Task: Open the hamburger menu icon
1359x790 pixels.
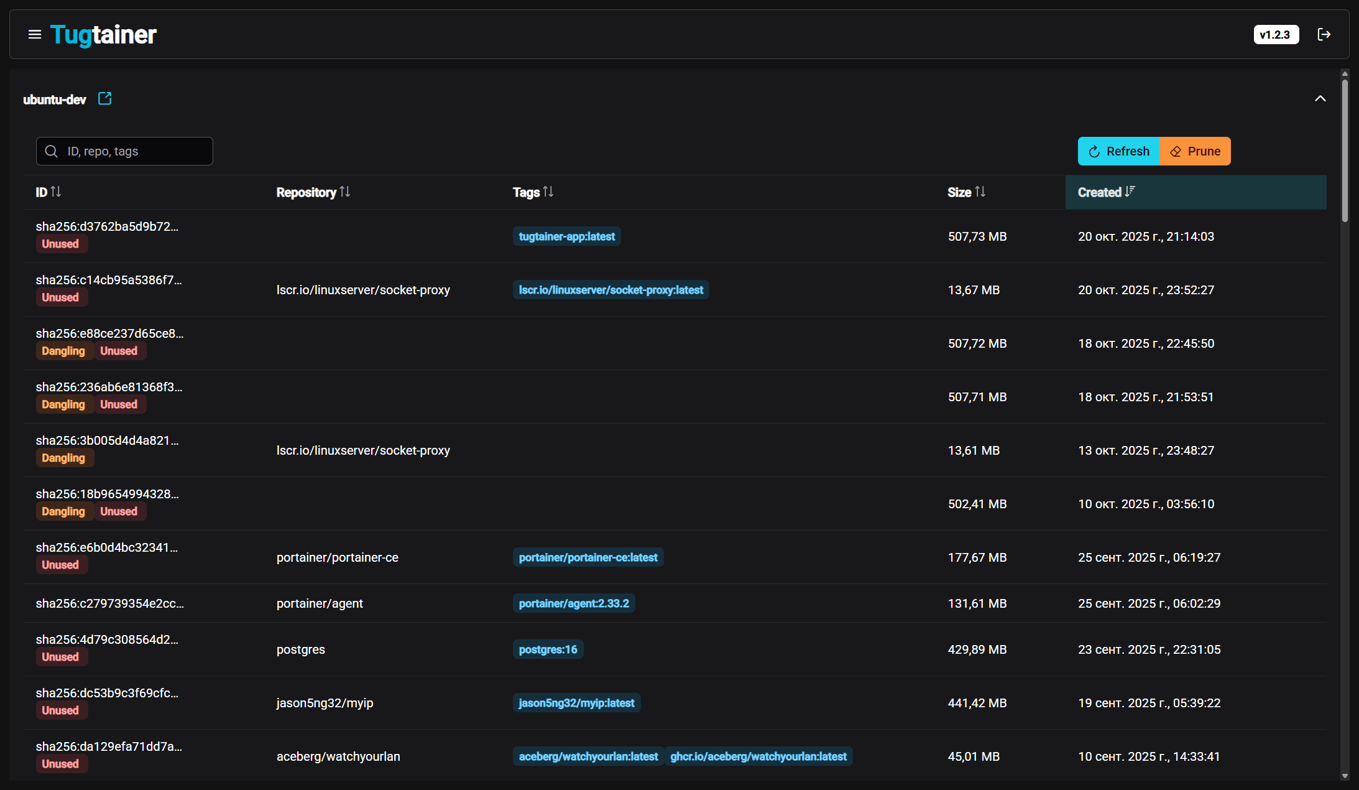Action: coord(35,35)
